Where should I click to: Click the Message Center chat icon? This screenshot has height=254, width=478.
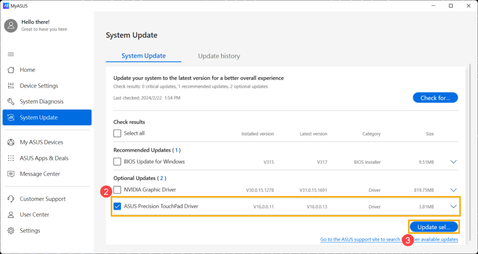click(x=11, y=174)
